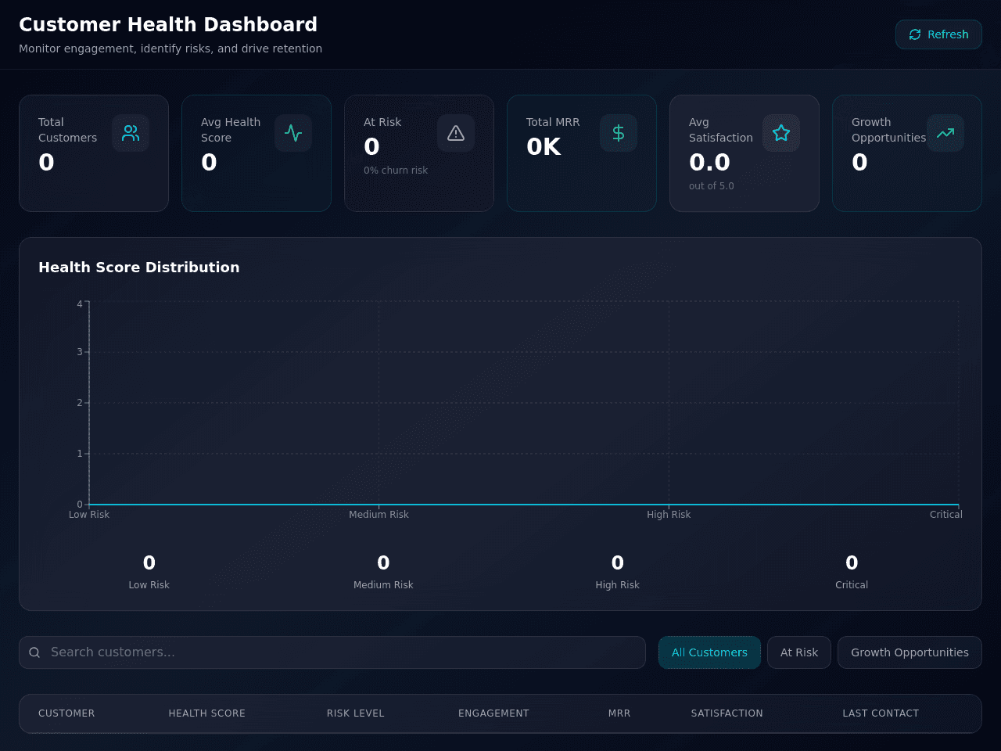1001x751 pixels.
Task: Click the '0% churn risk' text
Action: 396,171
